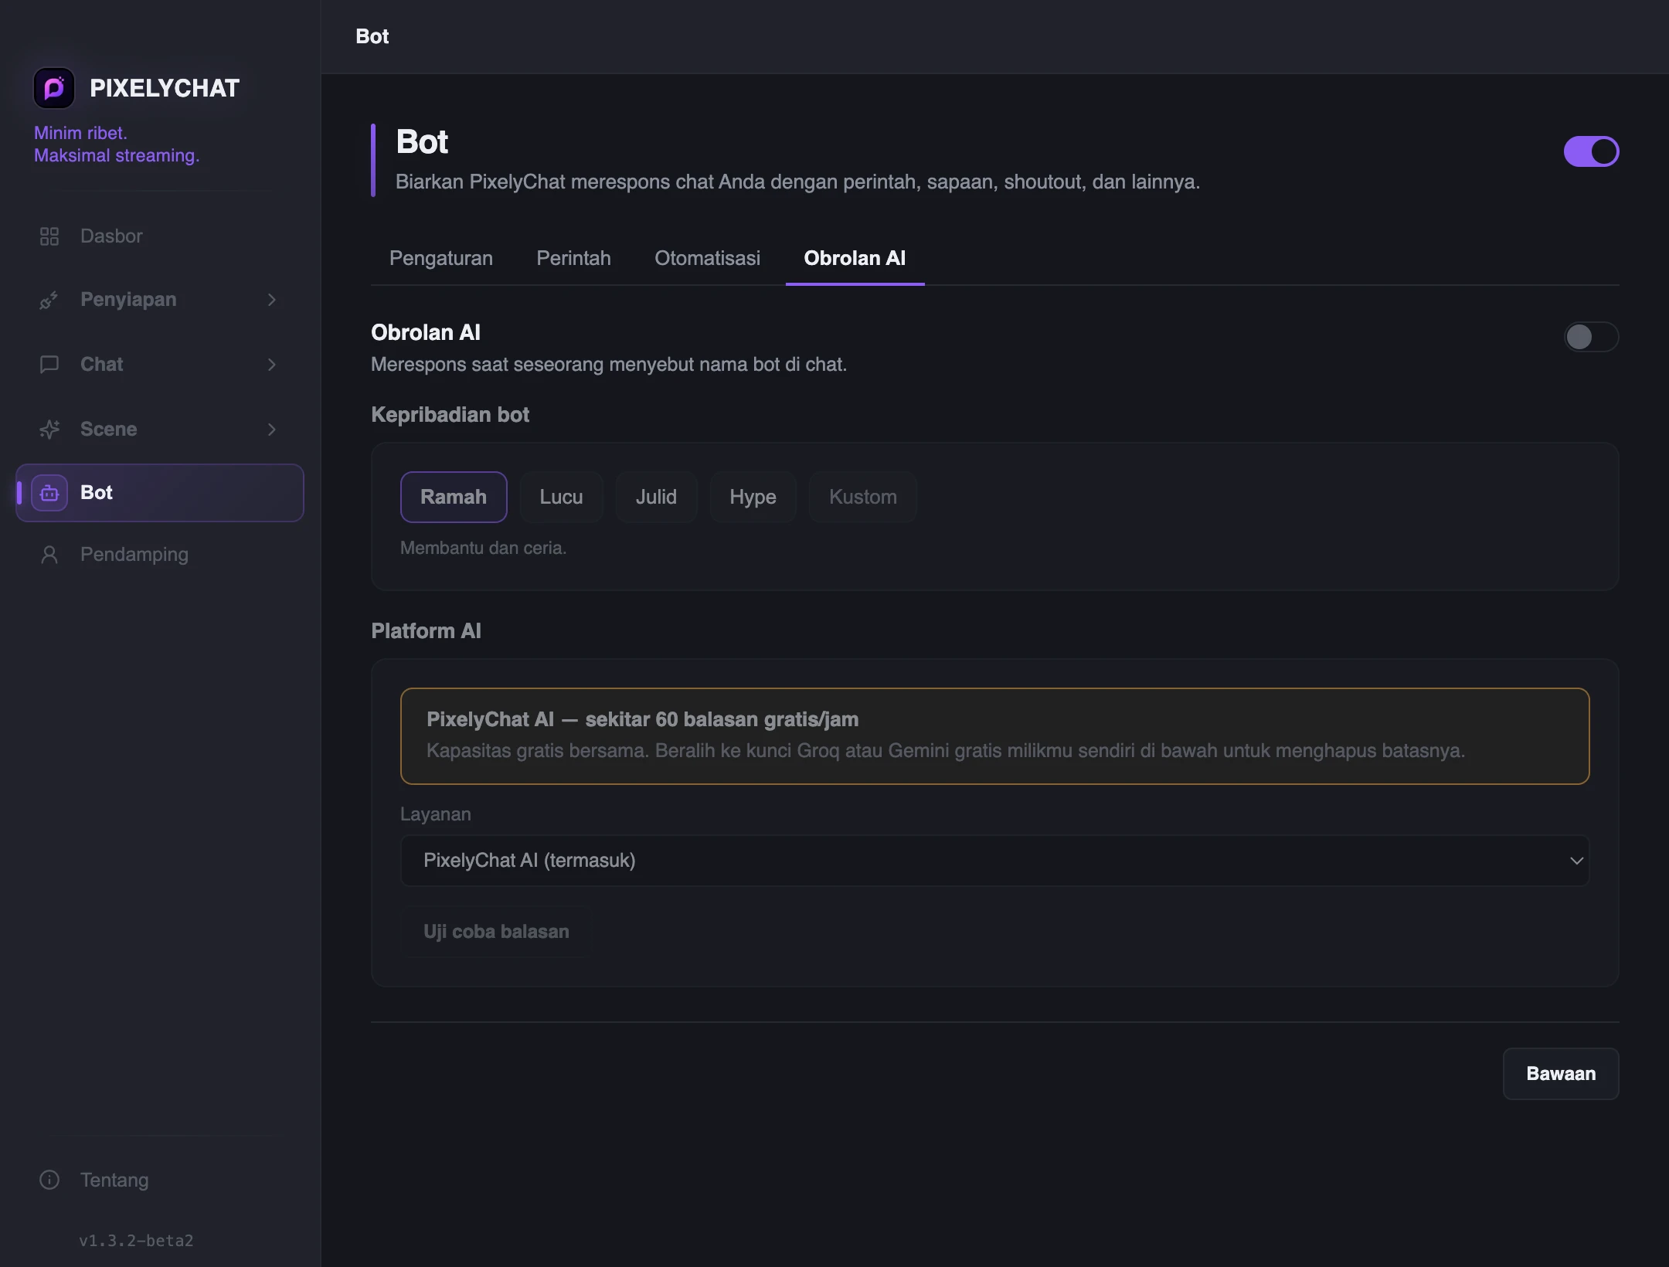Click the Tentang info icon
This screenshot has width=1669, height=1267.
coord(49,1180)
